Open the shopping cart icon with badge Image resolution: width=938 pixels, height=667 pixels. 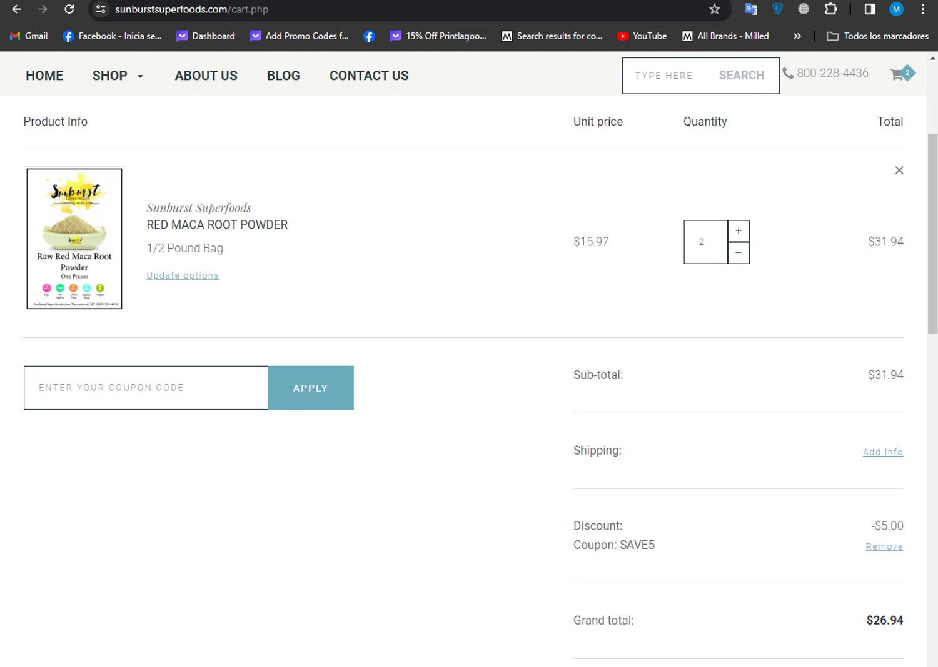(x=902, y=74)
